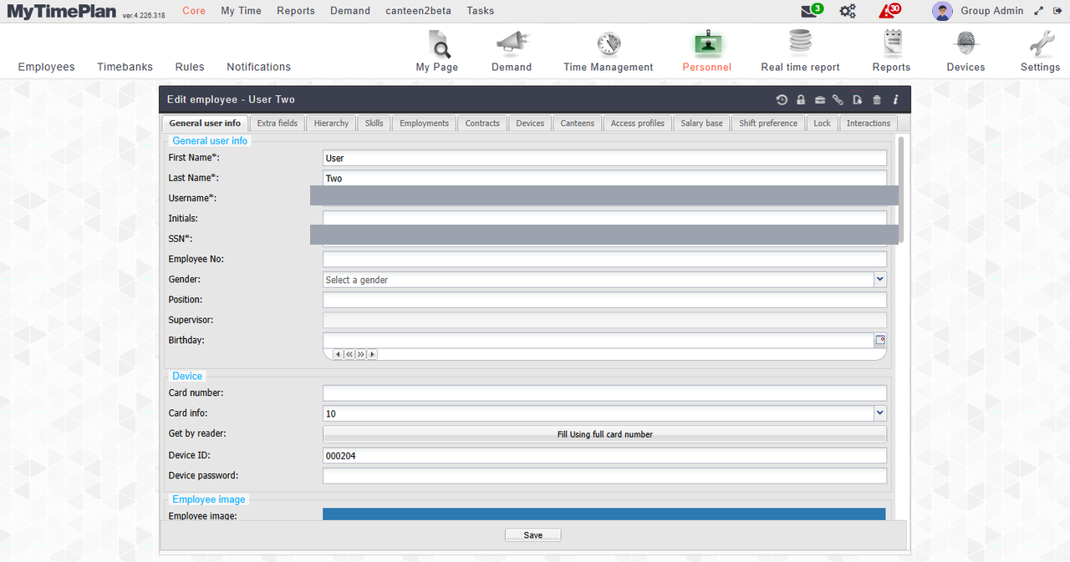Select the Personnel icon
The image size is (1070, 562).
[x=707, y=43]
